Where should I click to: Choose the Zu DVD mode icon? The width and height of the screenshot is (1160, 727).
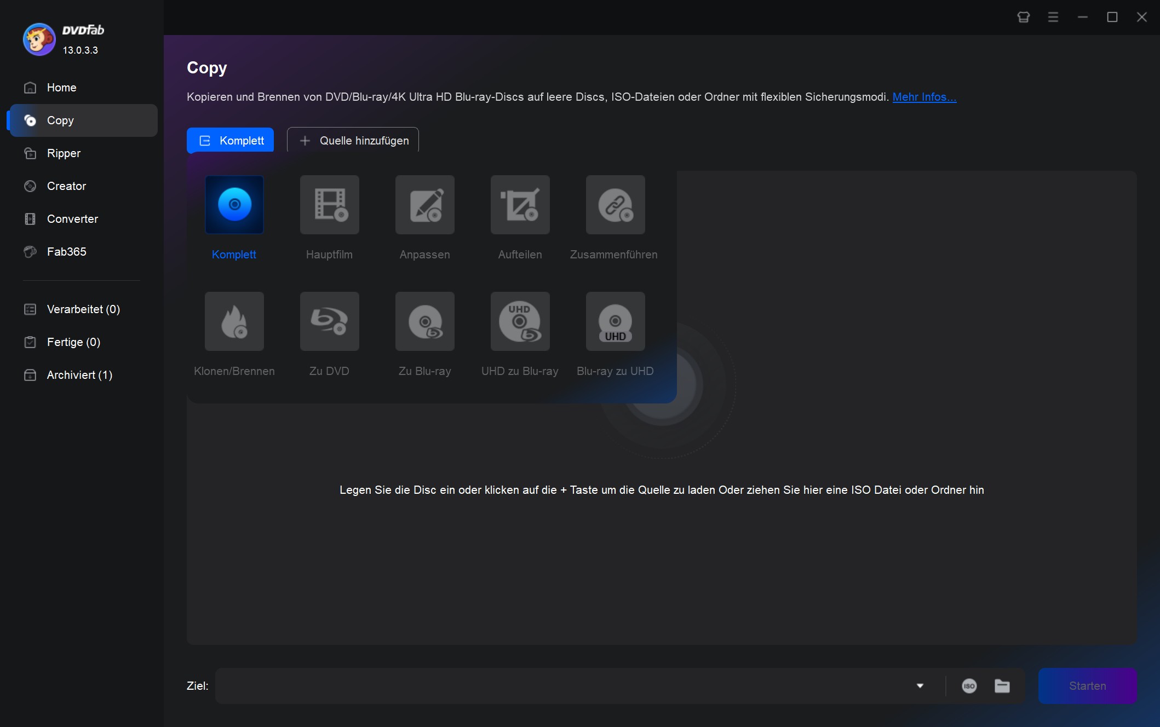pos(330,321)
